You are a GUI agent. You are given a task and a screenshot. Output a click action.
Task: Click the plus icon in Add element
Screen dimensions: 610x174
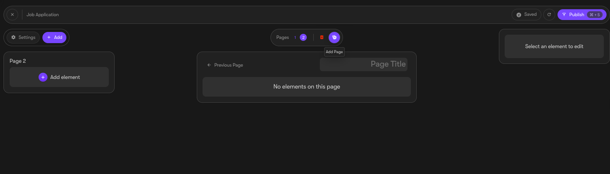tap(43, 77)
